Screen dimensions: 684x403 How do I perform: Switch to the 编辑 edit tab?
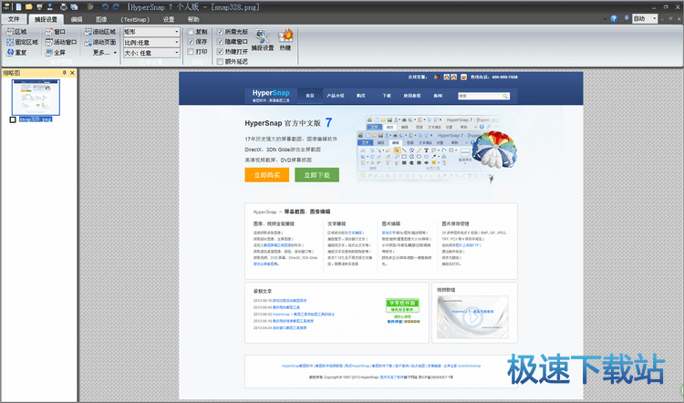(x=77, y=19)
